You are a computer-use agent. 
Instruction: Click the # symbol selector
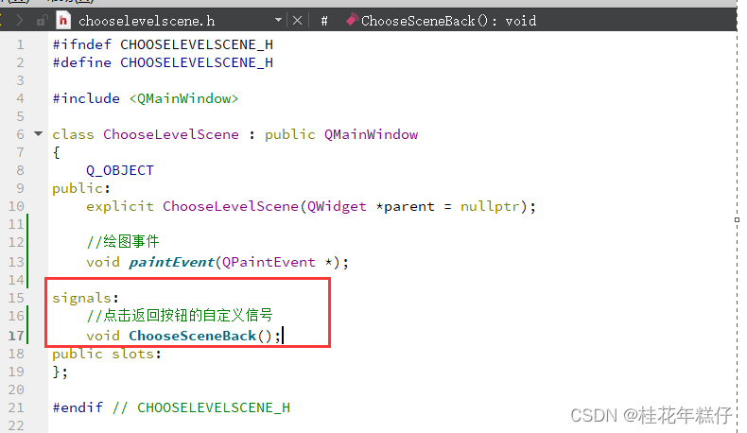(324, 21)
